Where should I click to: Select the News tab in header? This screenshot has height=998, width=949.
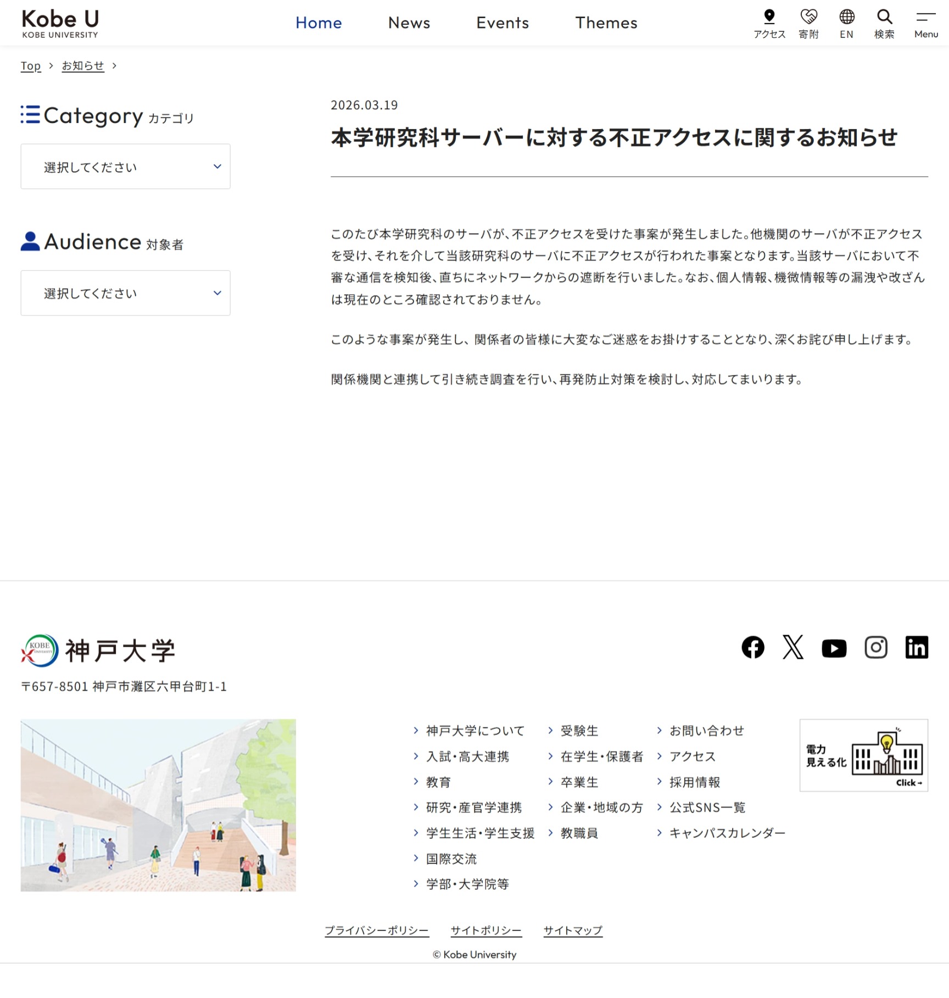point(409,23)
